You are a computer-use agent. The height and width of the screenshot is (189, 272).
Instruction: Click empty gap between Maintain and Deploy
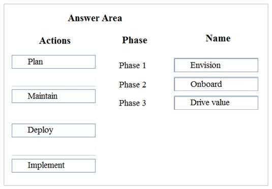point(53,113)
